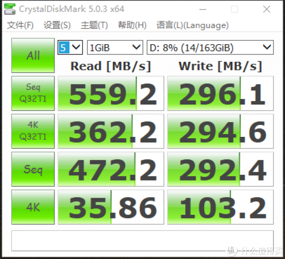Run all benchmarks with the All button
The height and width of the screenshot is (259, 285).
coord(33,55)
